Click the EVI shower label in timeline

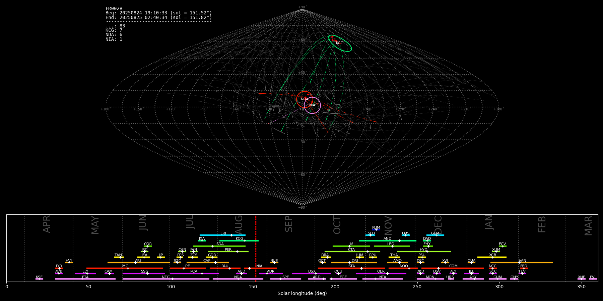coord(593,277)
